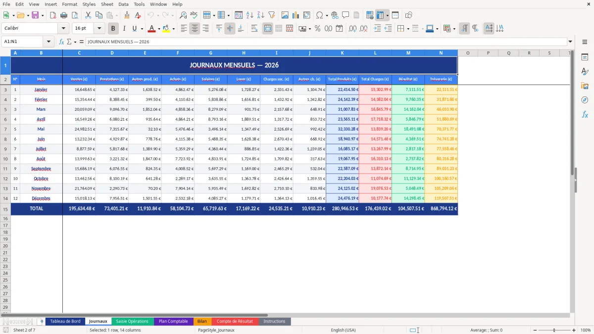The width and height of the screenshot is (594, 334).
Task: Open the sidebar Styles panel icon
Action: (585, 71)
